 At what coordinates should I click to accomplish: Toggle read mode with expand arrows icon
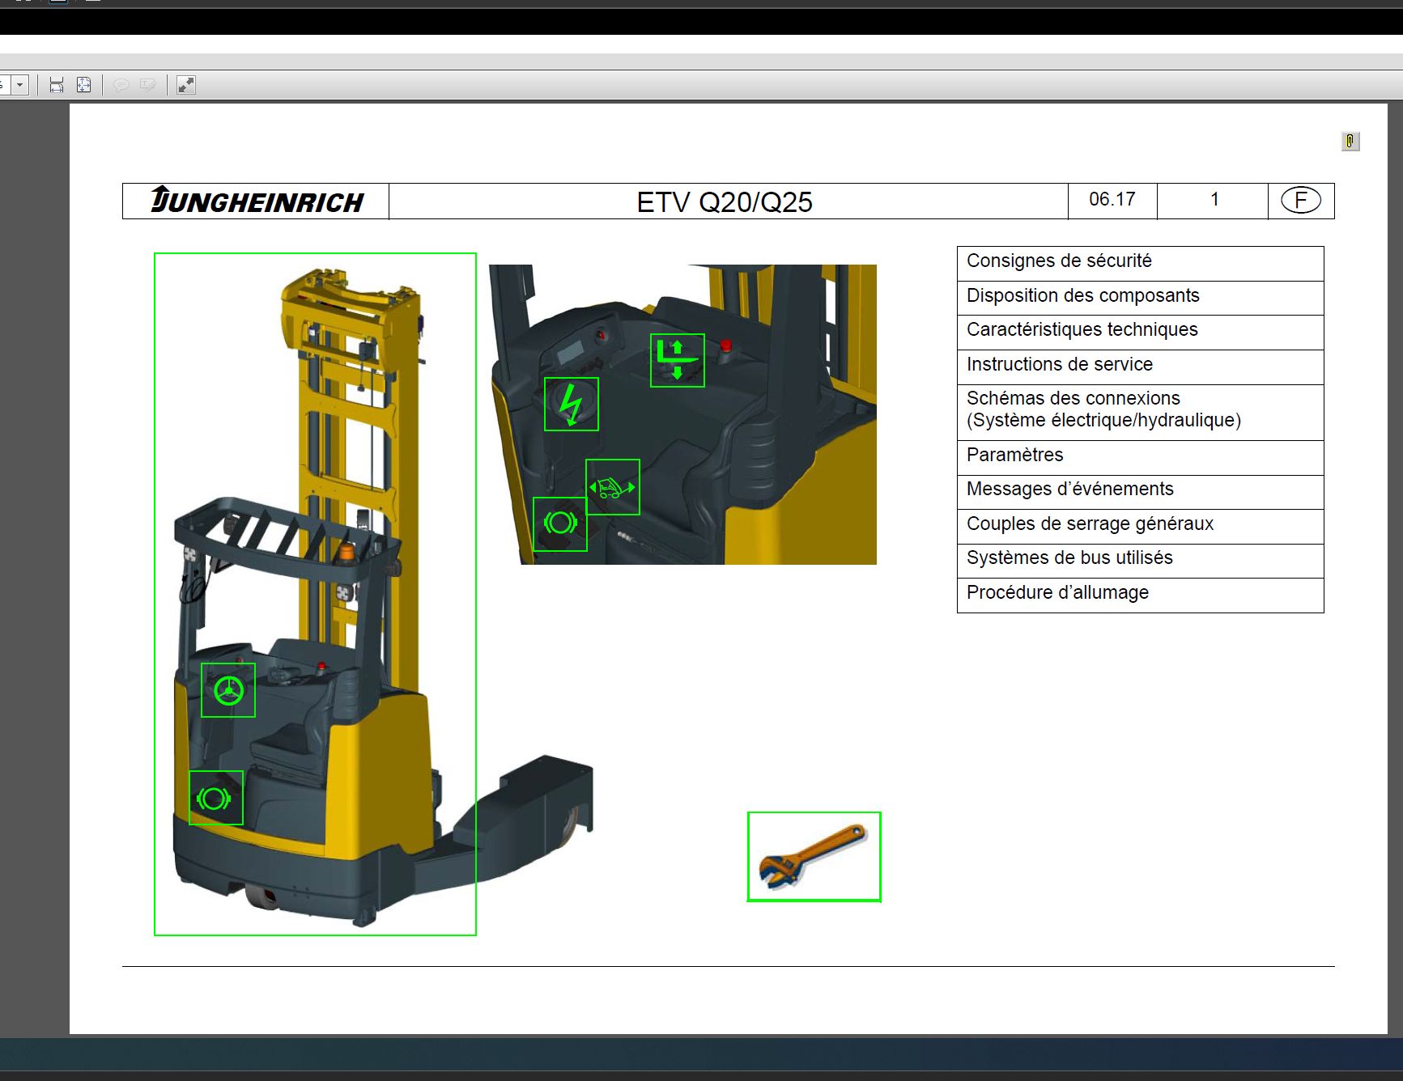pyautogui.click(x=185, y=84)
